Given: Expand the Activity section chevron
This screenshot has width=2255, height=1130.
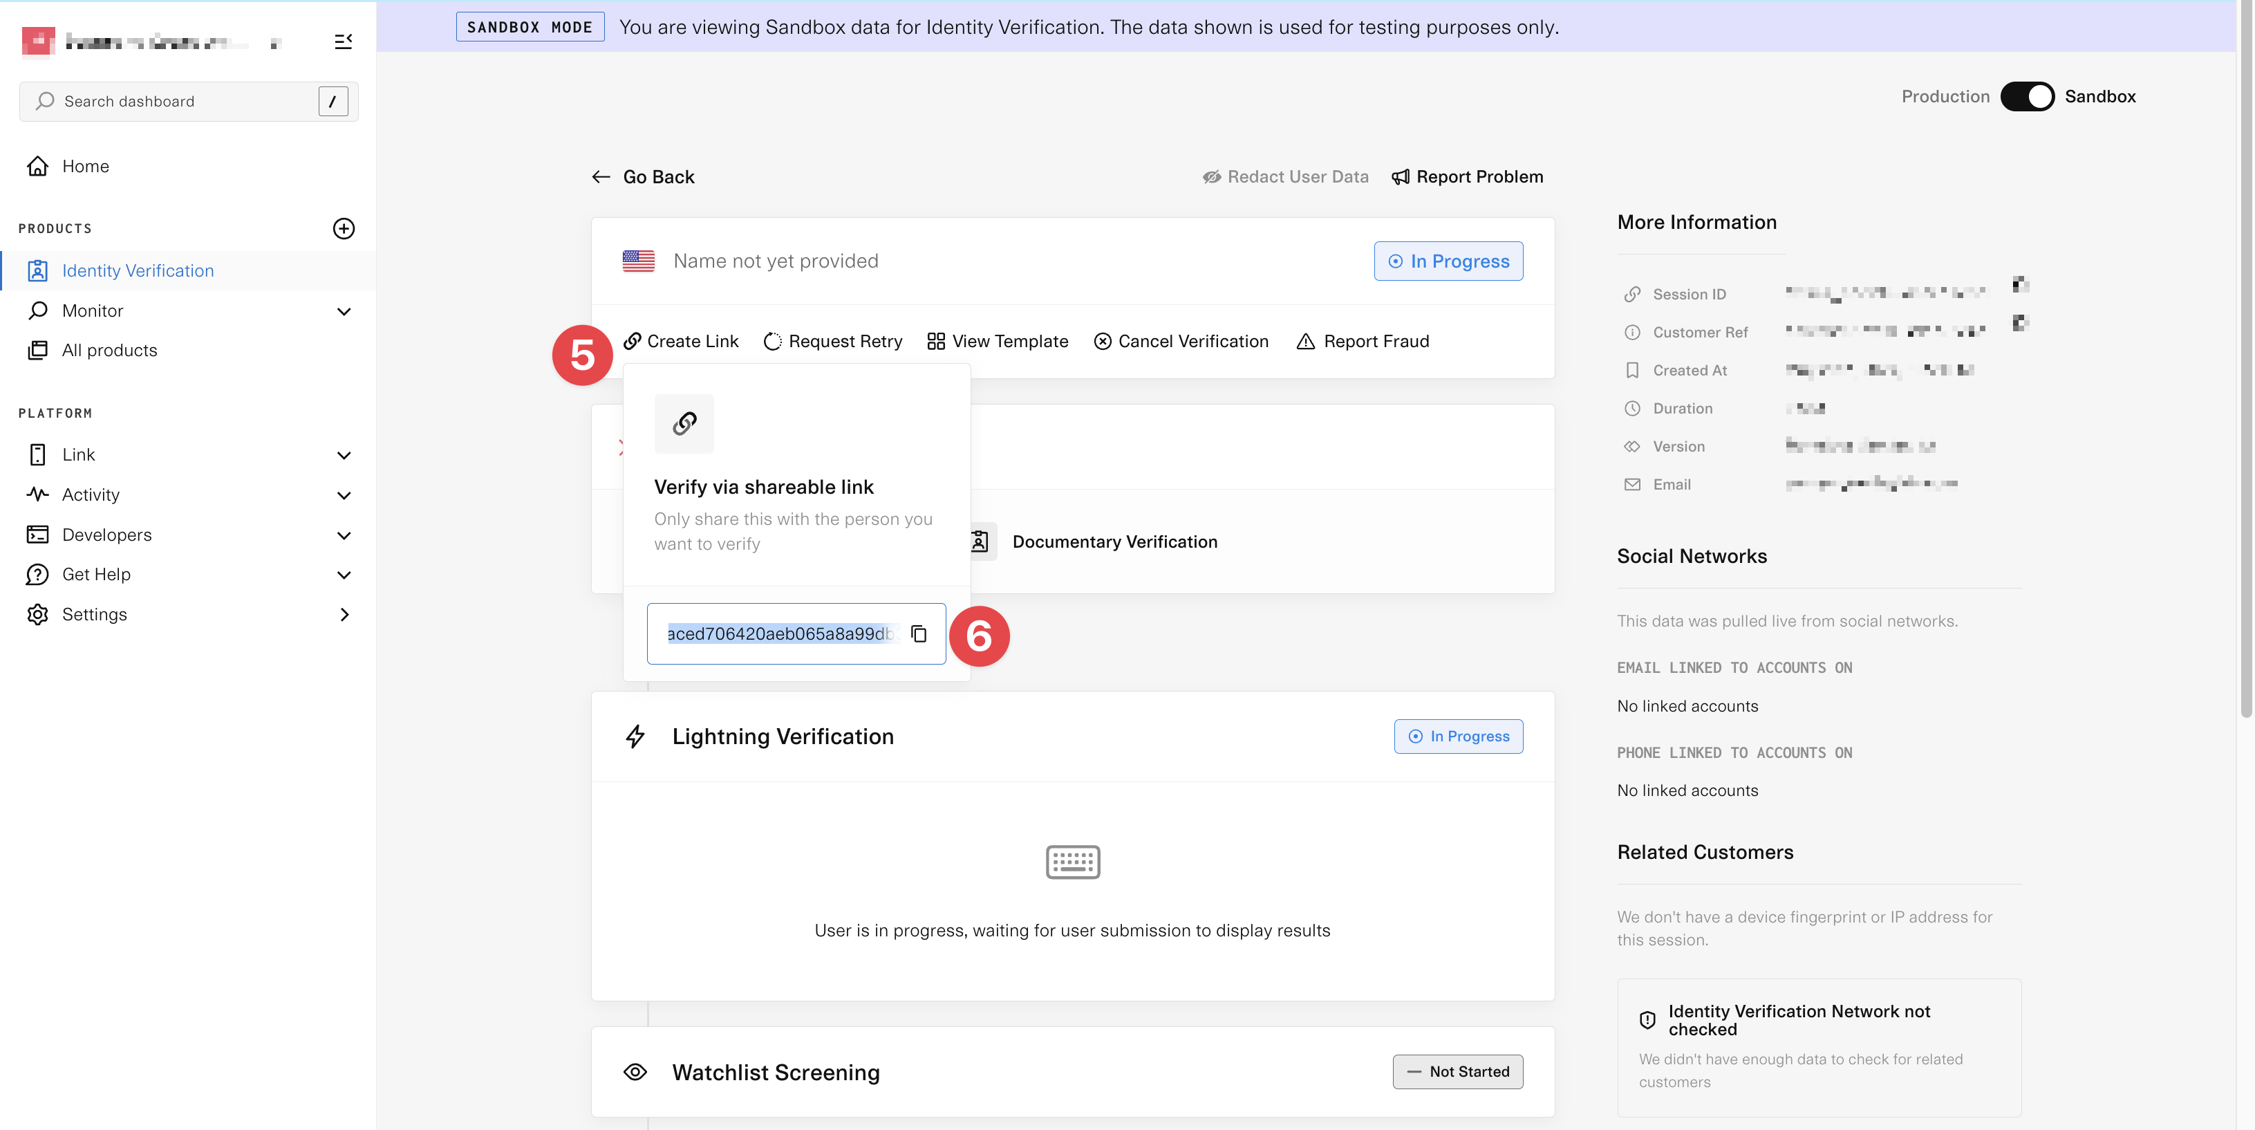Looking at the screenshot, I should coord(343,496).
